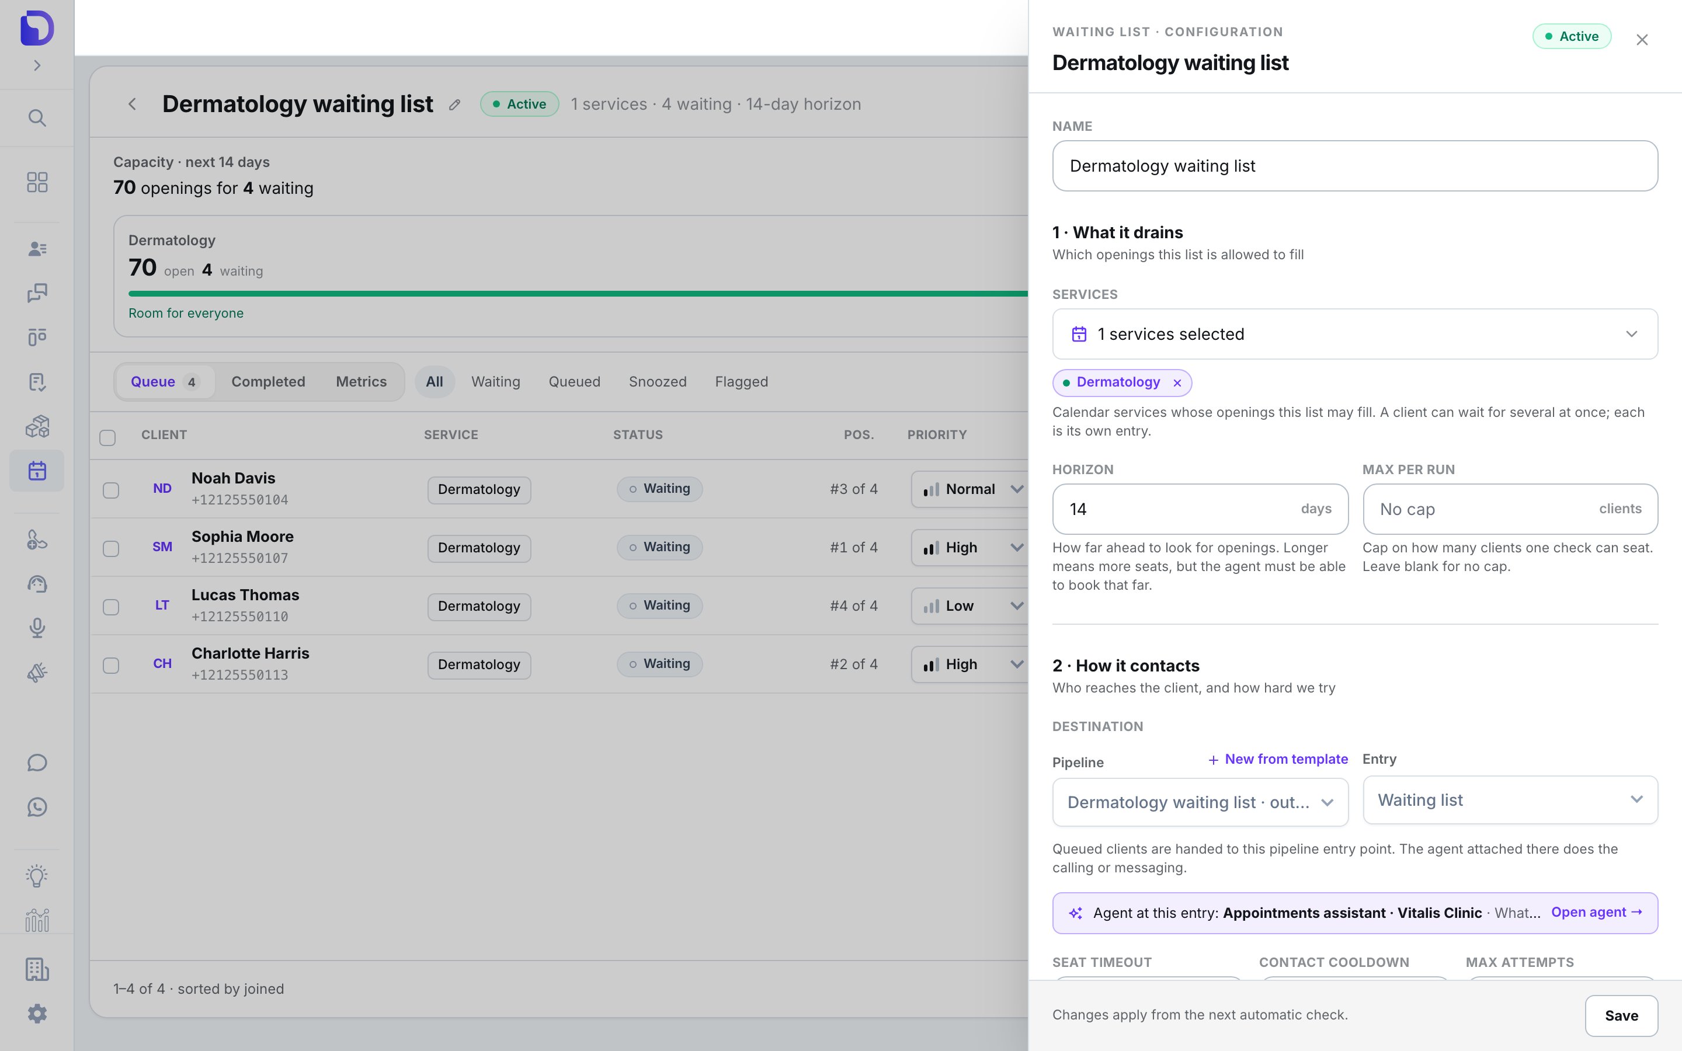This screenshot has height=1051, width=1682.
Task: Filter the queue by Waiting
Action: pos(496,382)
